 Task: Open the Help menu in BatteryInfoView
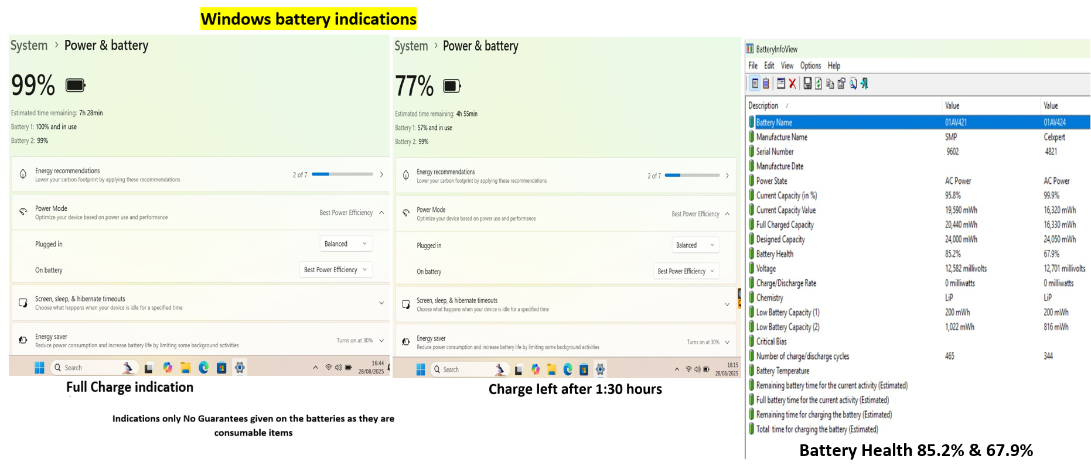click(x=834, y=66)
